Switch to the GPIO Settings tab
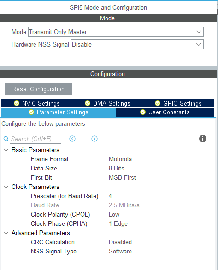Image resolution: width=218 pixels, height=270 pixels. tap(178, 103)
